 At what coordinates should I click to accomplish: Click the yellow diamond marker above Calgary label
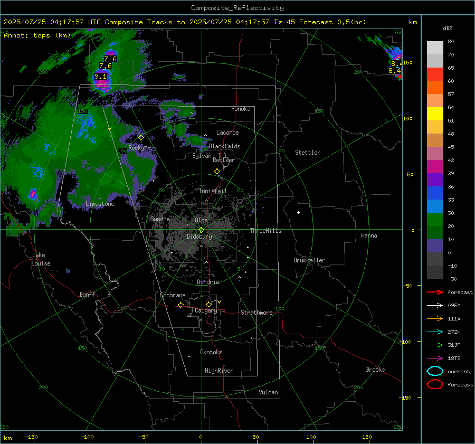(208, 304)
